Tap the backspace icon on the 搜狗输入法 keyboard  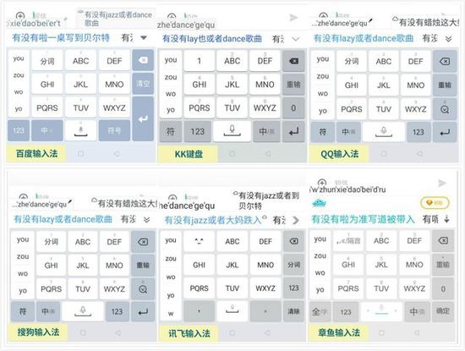143,242
